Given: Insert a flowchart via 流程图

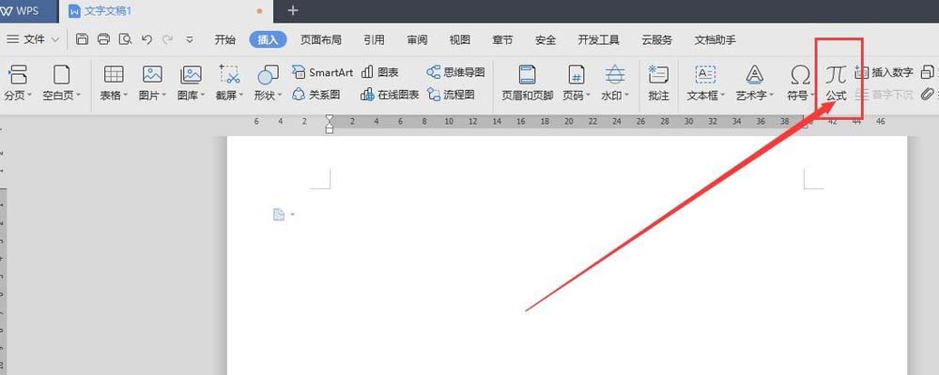Looking at the screenshot, I should click(x=451, y=95).
